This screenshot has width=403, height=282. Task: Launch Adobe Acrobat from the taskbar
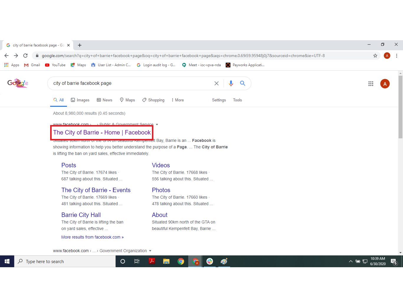pyautogui.click(x=152, y=261)
